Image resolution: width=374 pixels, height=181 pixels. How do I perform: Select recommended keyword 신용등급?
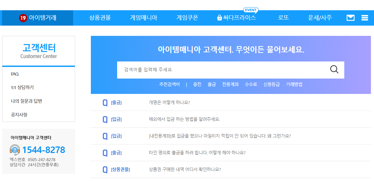point(272,84)
